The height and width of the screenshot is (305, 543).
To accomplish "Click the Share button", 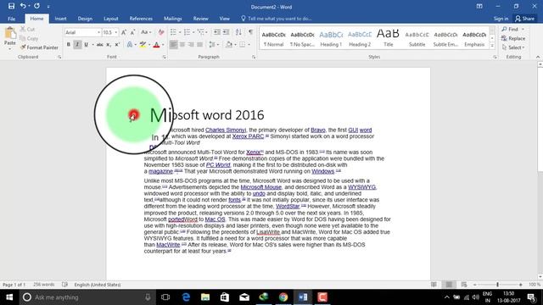I will point(524,19).
